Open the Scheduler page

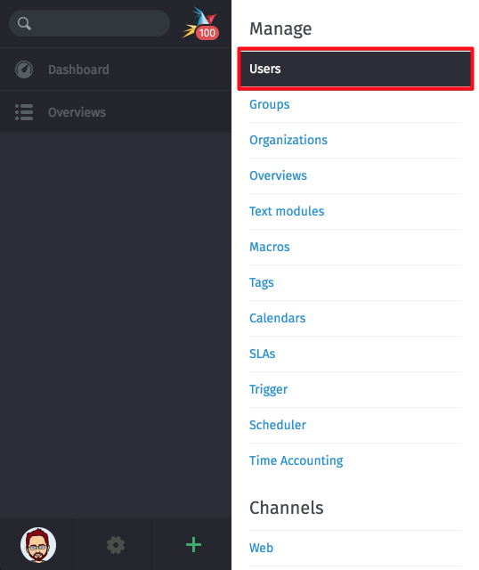(277, 425)
